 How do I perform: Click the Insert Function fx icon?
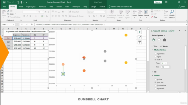[32, 24]
